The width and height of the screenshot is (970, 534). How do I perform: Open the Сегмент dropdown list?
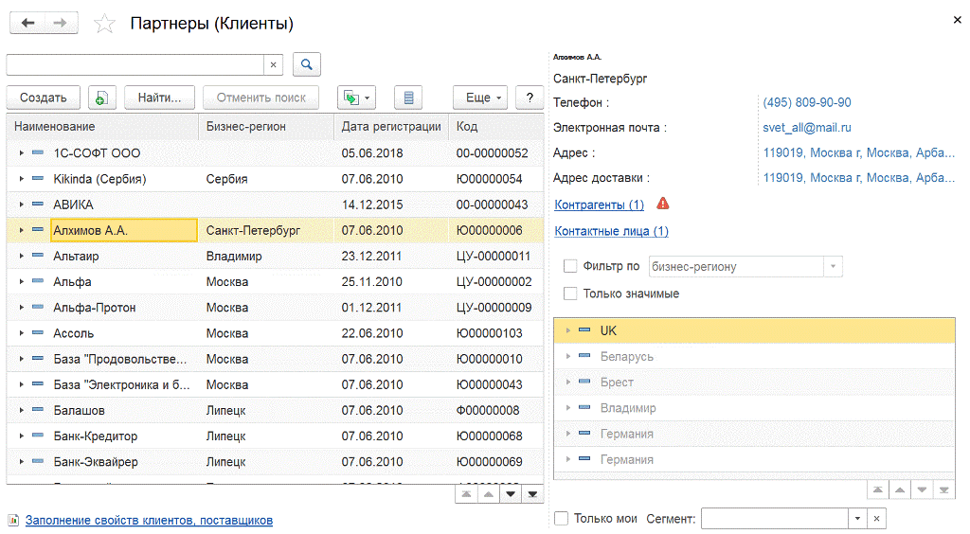[857, 519]
